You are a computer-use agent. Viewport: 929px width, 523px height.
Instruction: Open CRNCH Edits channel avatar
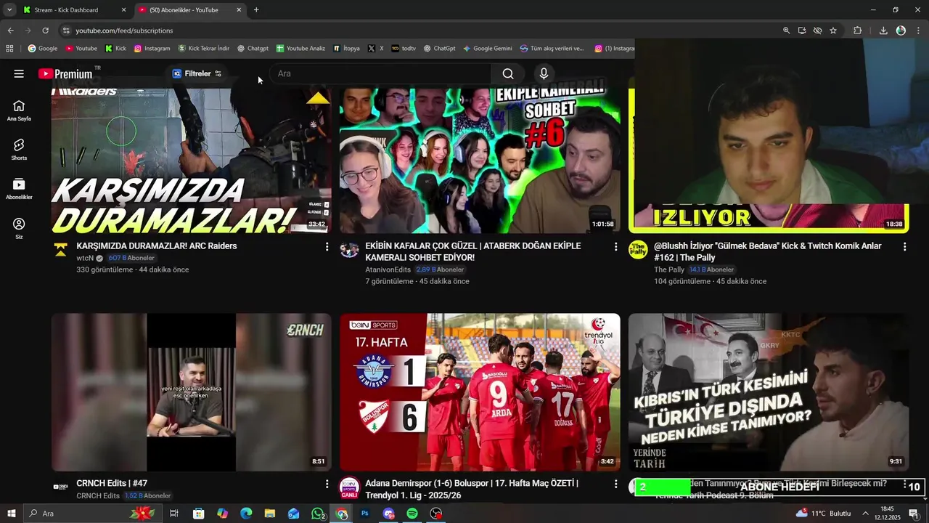point(61,487)
